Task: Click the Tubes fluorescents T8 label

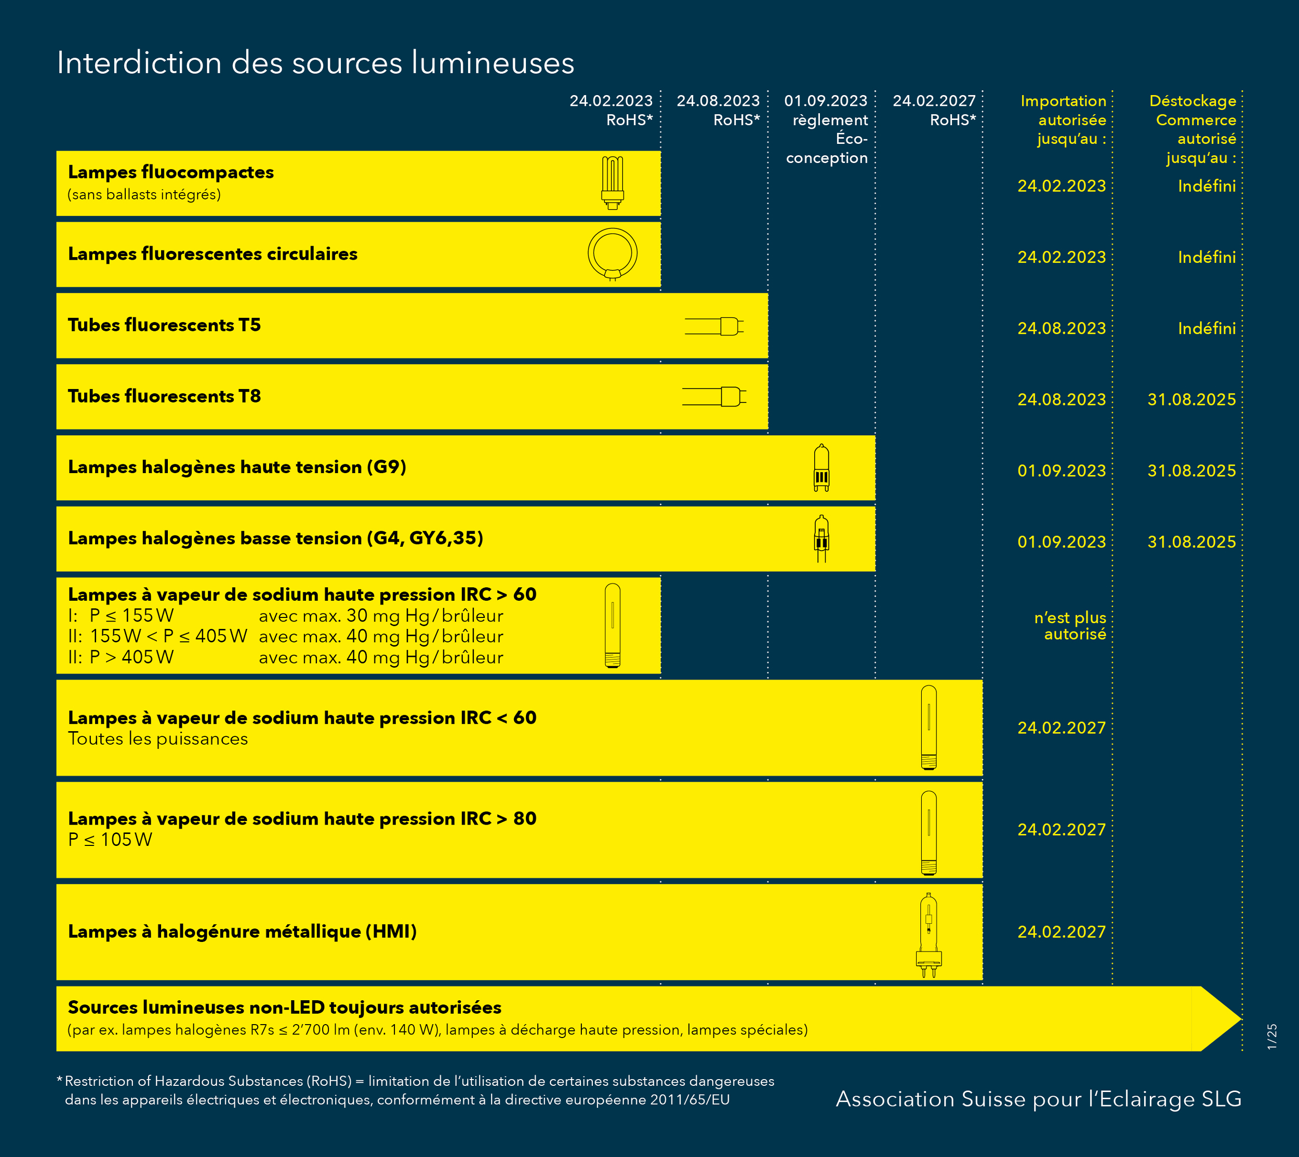Action: 164,396
